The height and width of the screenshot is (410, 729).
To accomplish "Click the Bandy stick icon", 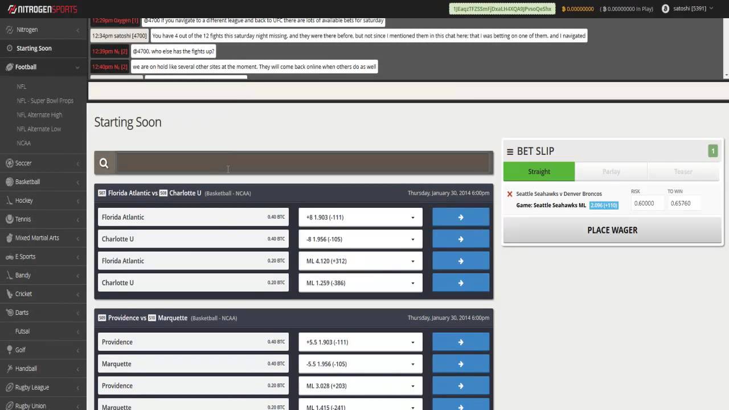I will 9,276.
